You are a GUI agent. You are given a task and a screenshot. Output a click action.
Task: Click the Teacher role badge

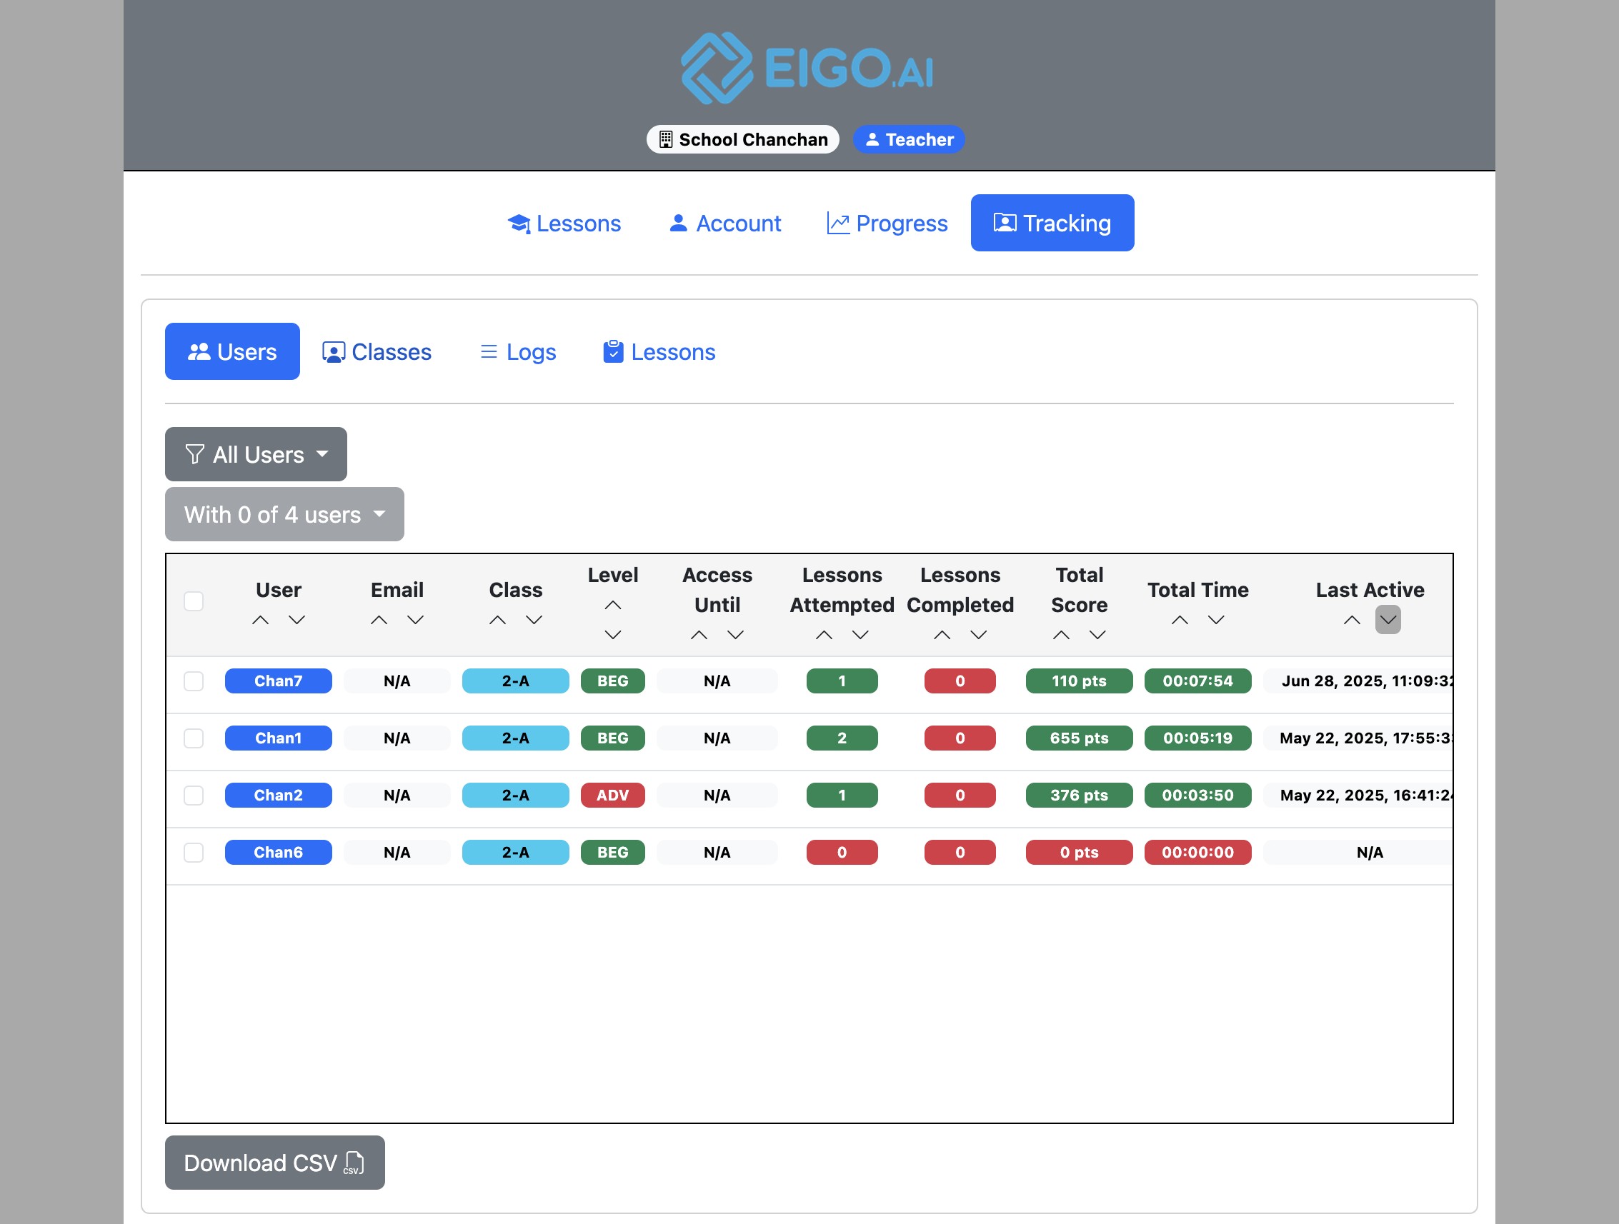tap(909, 139)
